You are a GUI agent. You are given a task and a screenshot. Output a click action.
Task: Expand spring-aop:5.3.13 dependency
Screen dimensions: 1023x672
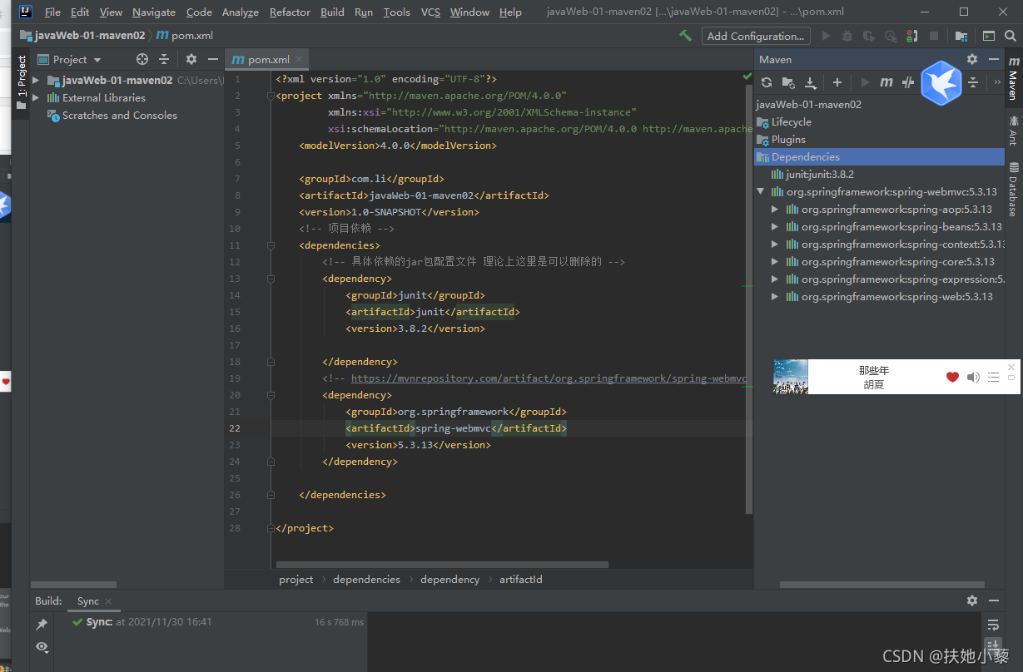click(x=775, y=209)
